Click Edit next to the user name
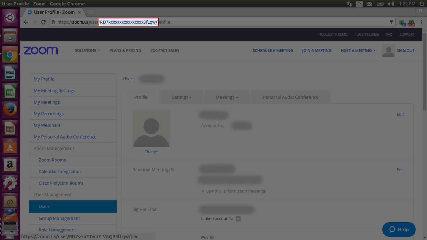 click(x=400, y=114)
